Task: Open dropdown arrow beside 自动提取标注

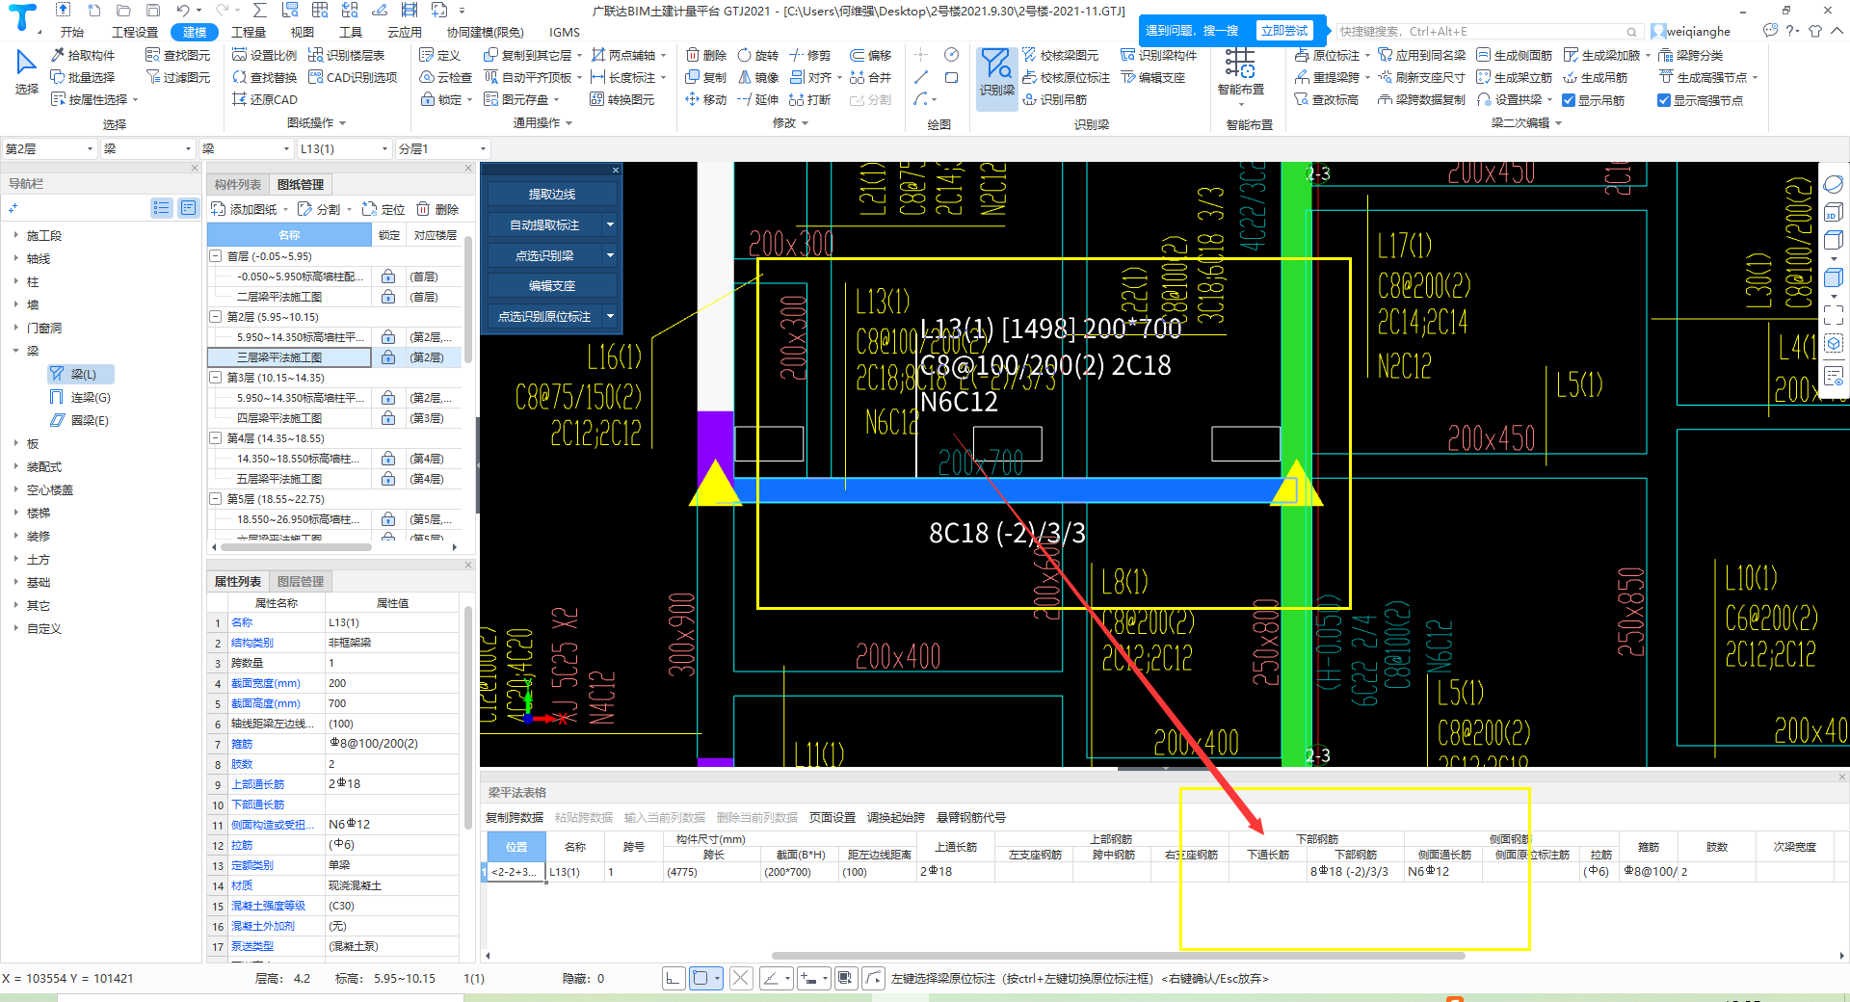Action: (x=610, y=224)
